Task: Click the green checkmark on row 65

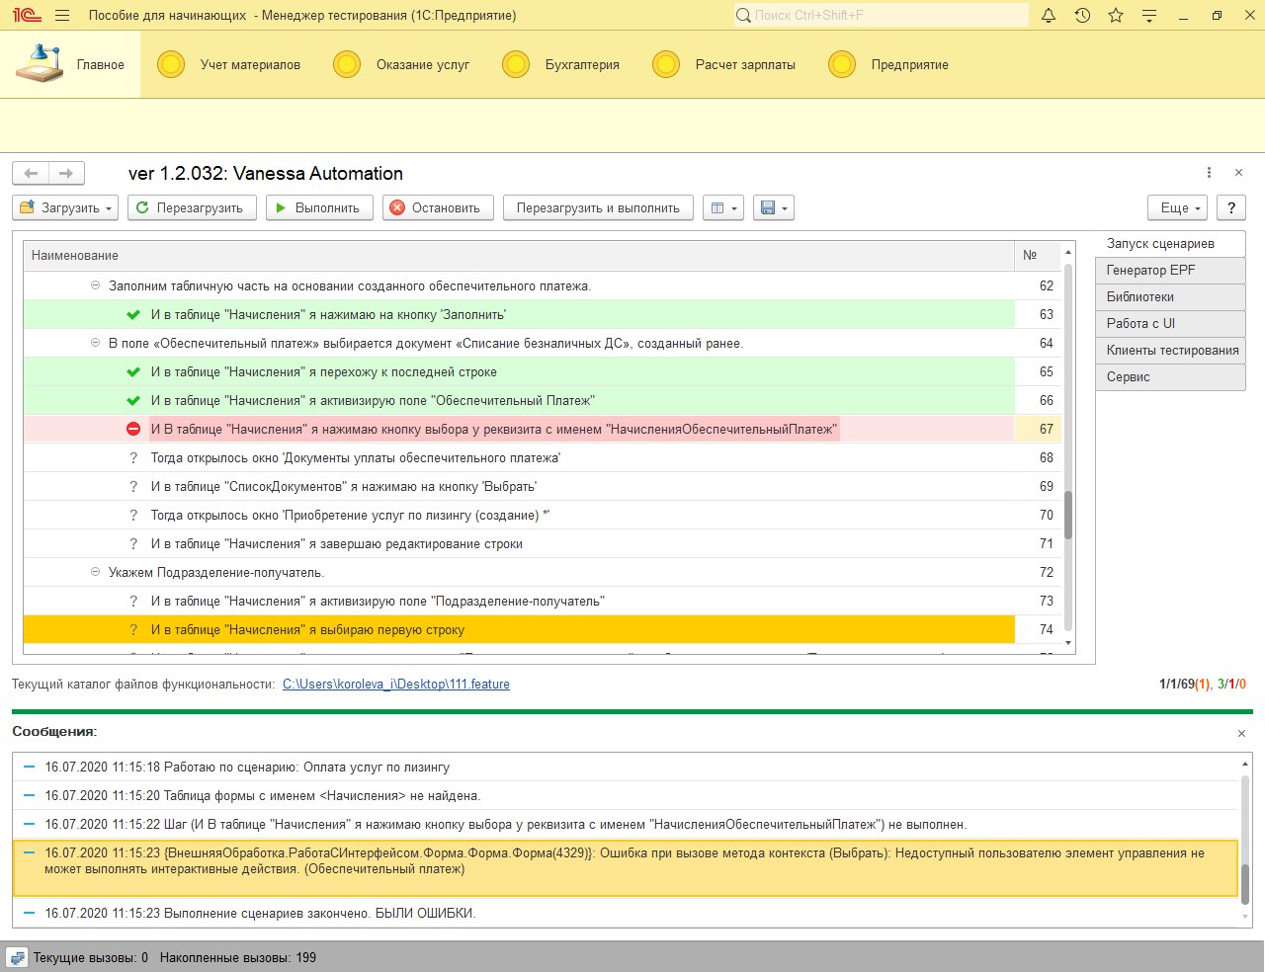Action: pyautogui.click(x=133, y=371)
